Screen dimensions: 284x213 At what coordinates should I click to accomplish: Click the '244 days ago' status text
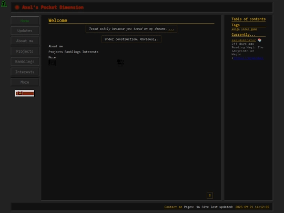click(x=242, y=44)
